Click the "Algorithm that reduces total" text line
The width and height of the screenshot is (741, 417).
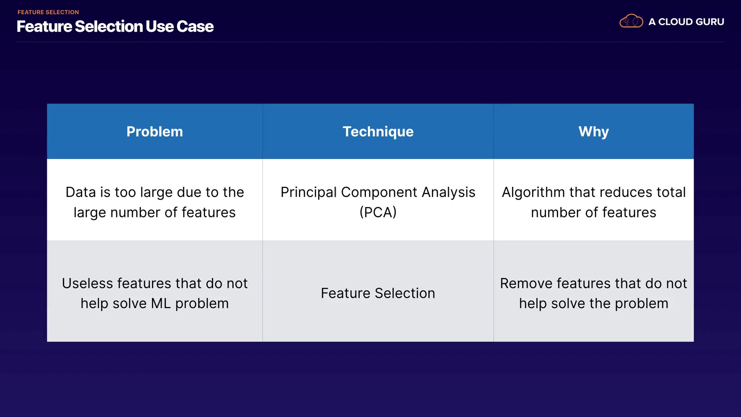coord(594,192)
